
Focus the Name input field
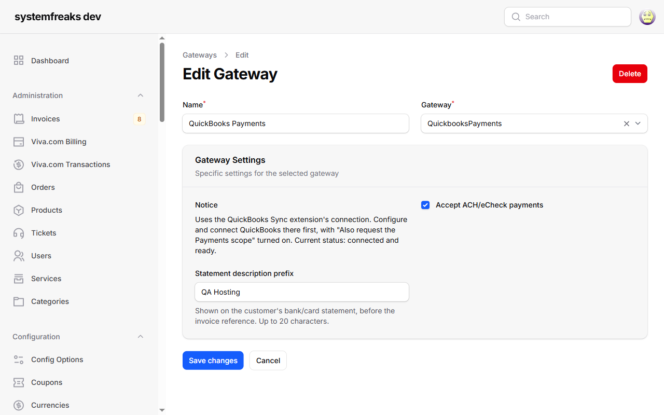click(296, 123)
